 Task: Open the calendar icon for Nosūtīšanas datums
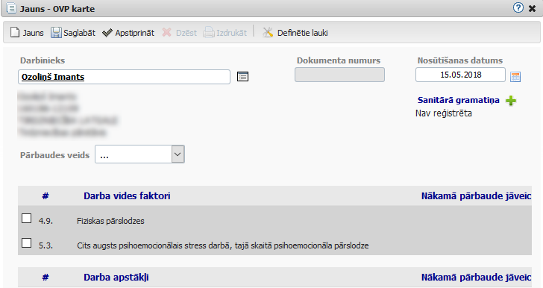515,77
